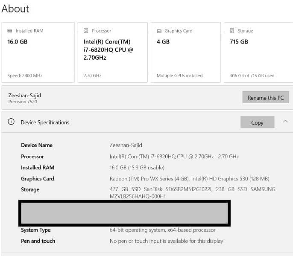Viewport: 293px width, 256px height.
Task: Click the '715 GB' storage value
Action: click(x=239, y=42)
